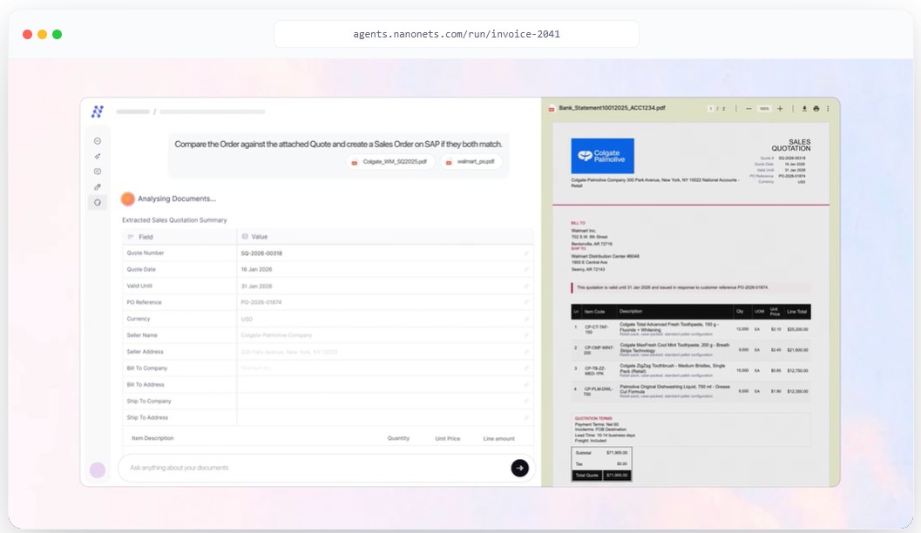This screenshot has height=533, width=921.
Task: Print the document using printer icon
Action: point(816,109)
